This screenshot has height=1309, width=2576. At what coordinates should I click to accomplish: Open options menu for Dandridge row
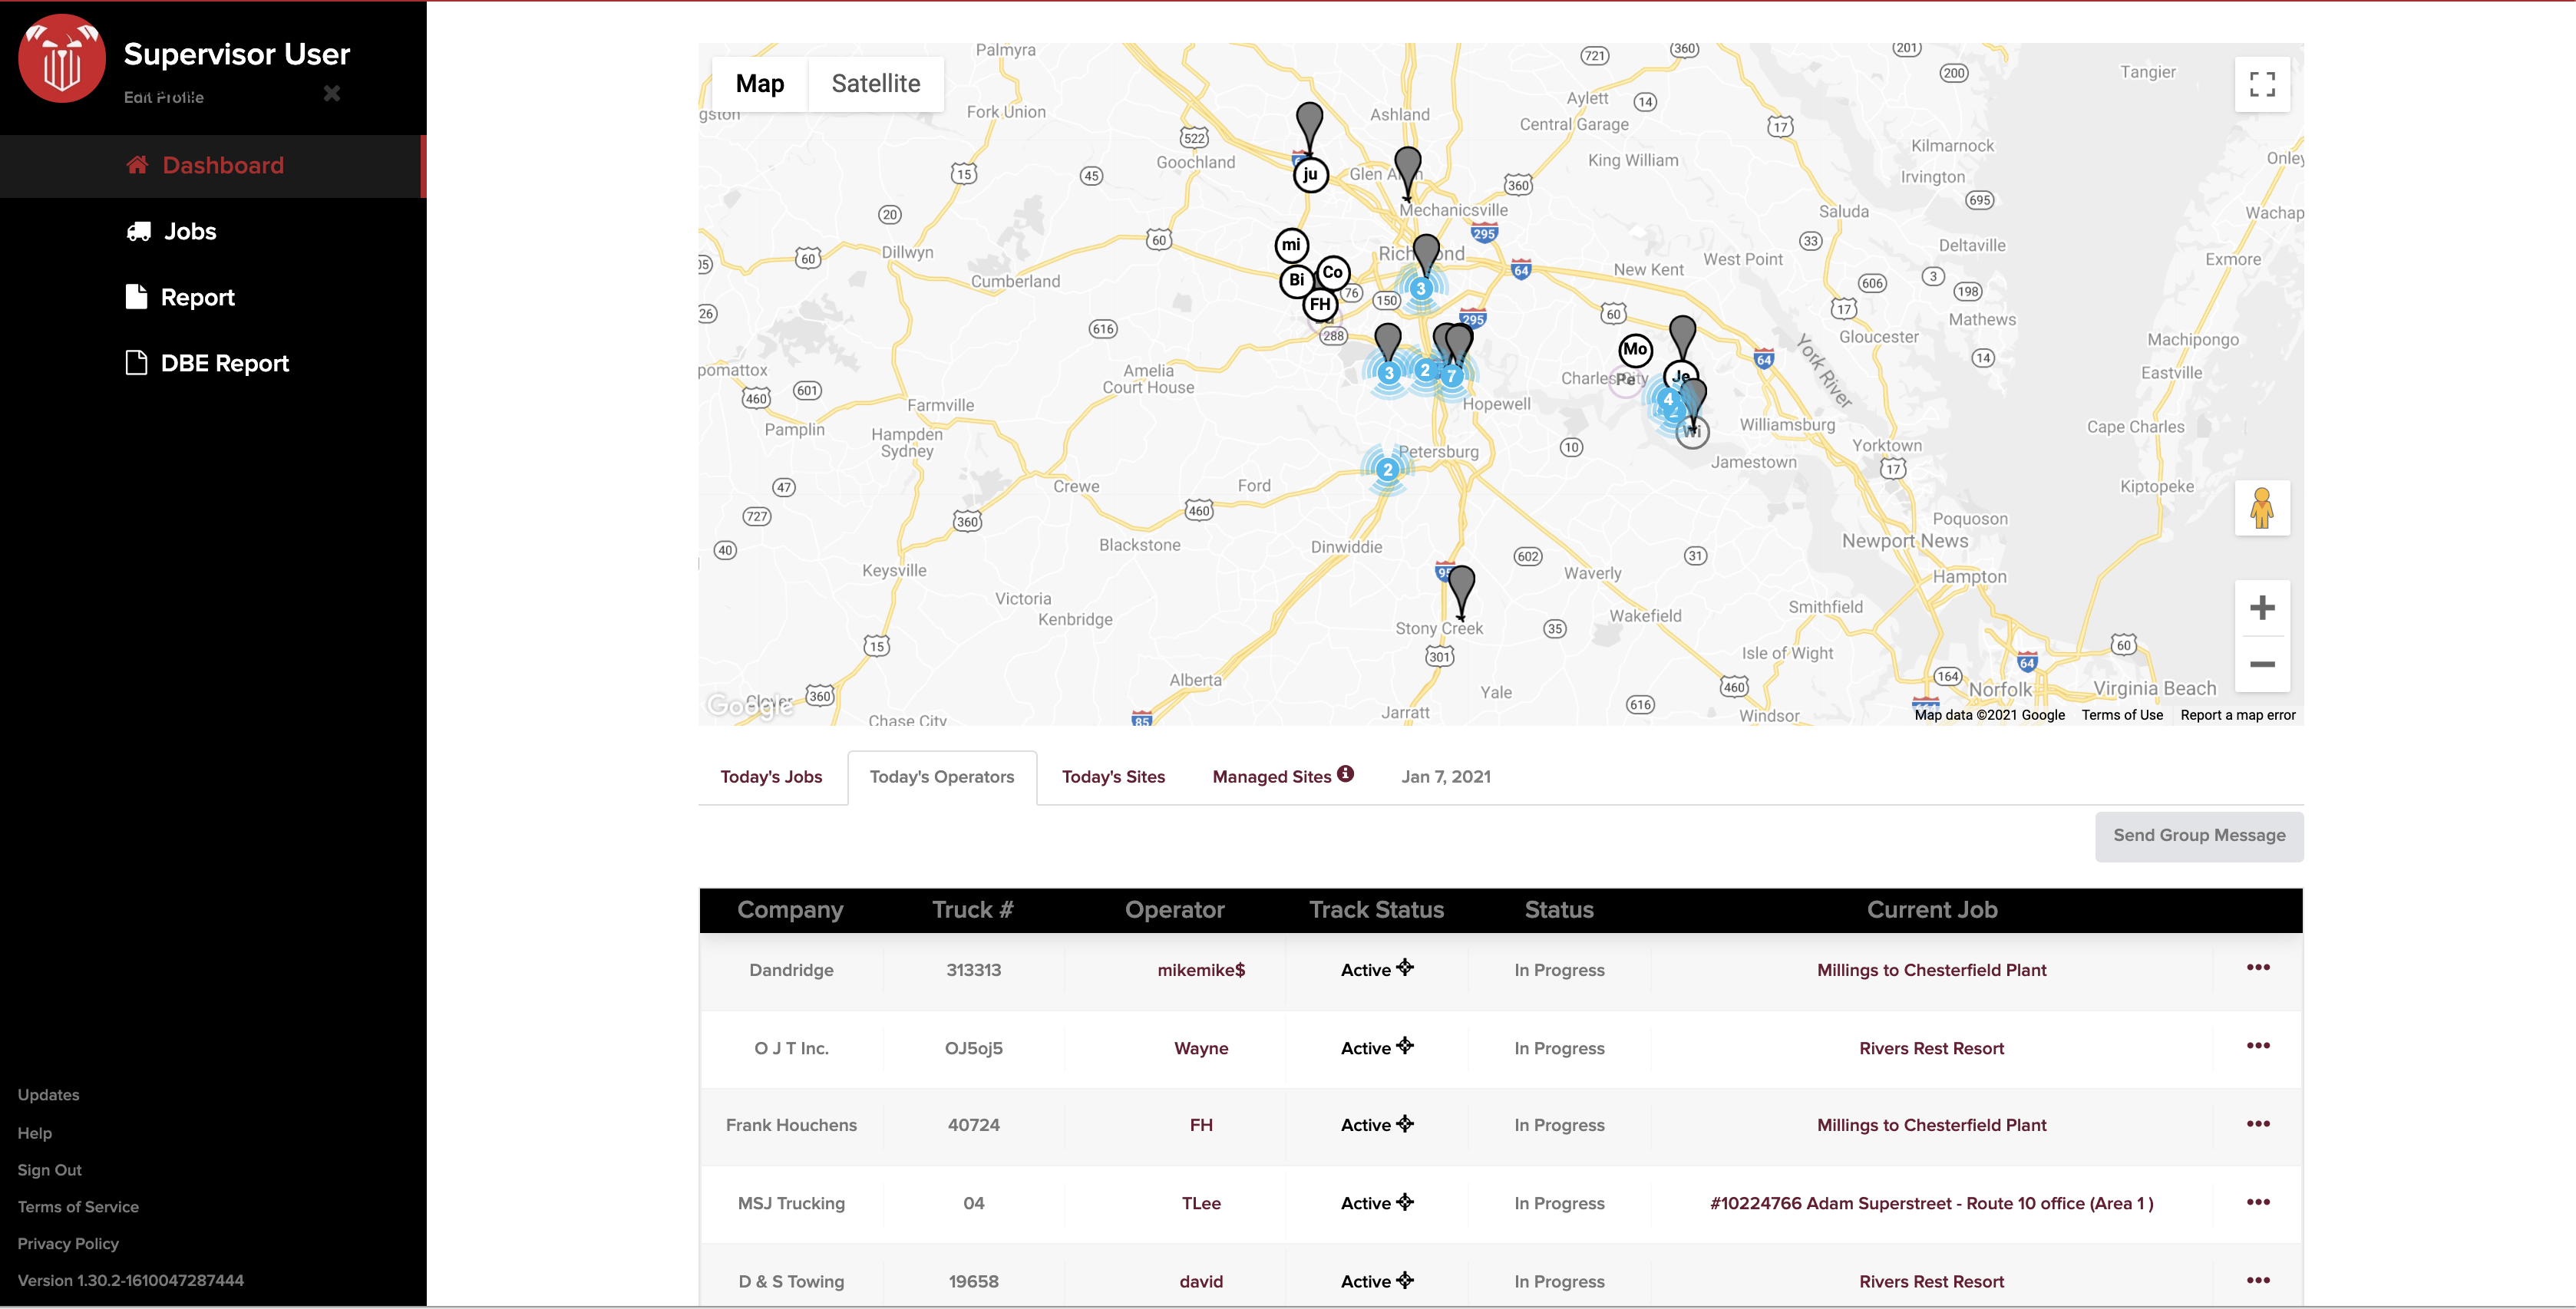tap(2257, 968)
